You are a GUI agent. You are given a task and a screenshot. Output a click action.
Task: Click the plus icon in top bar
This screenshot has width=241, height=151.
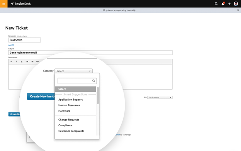229,4
